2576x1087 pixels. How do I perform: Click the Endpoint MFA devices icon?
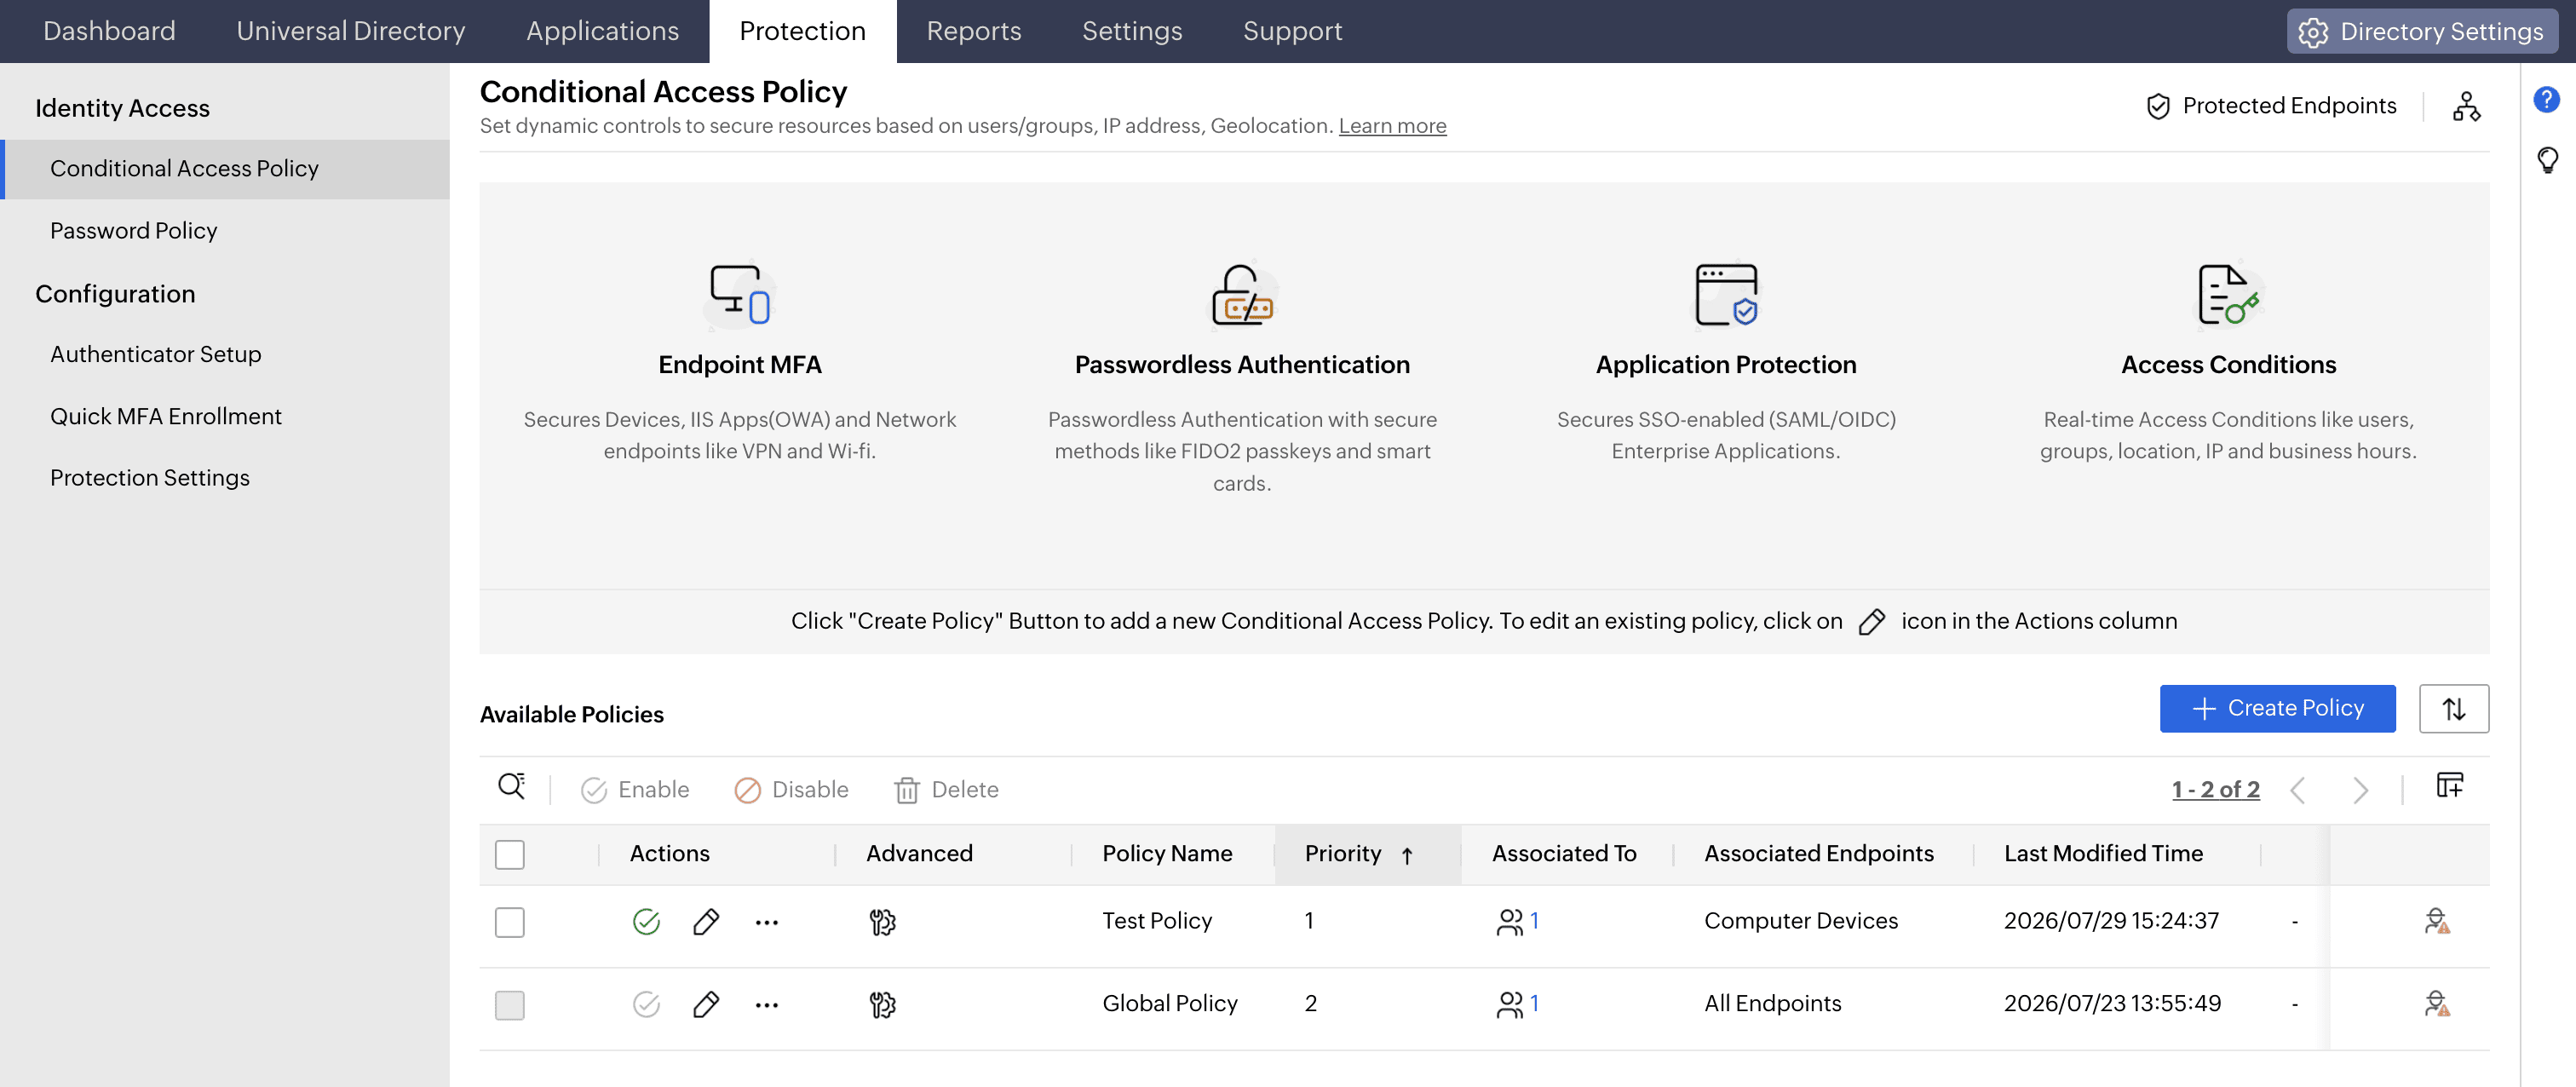pos(739,294)
